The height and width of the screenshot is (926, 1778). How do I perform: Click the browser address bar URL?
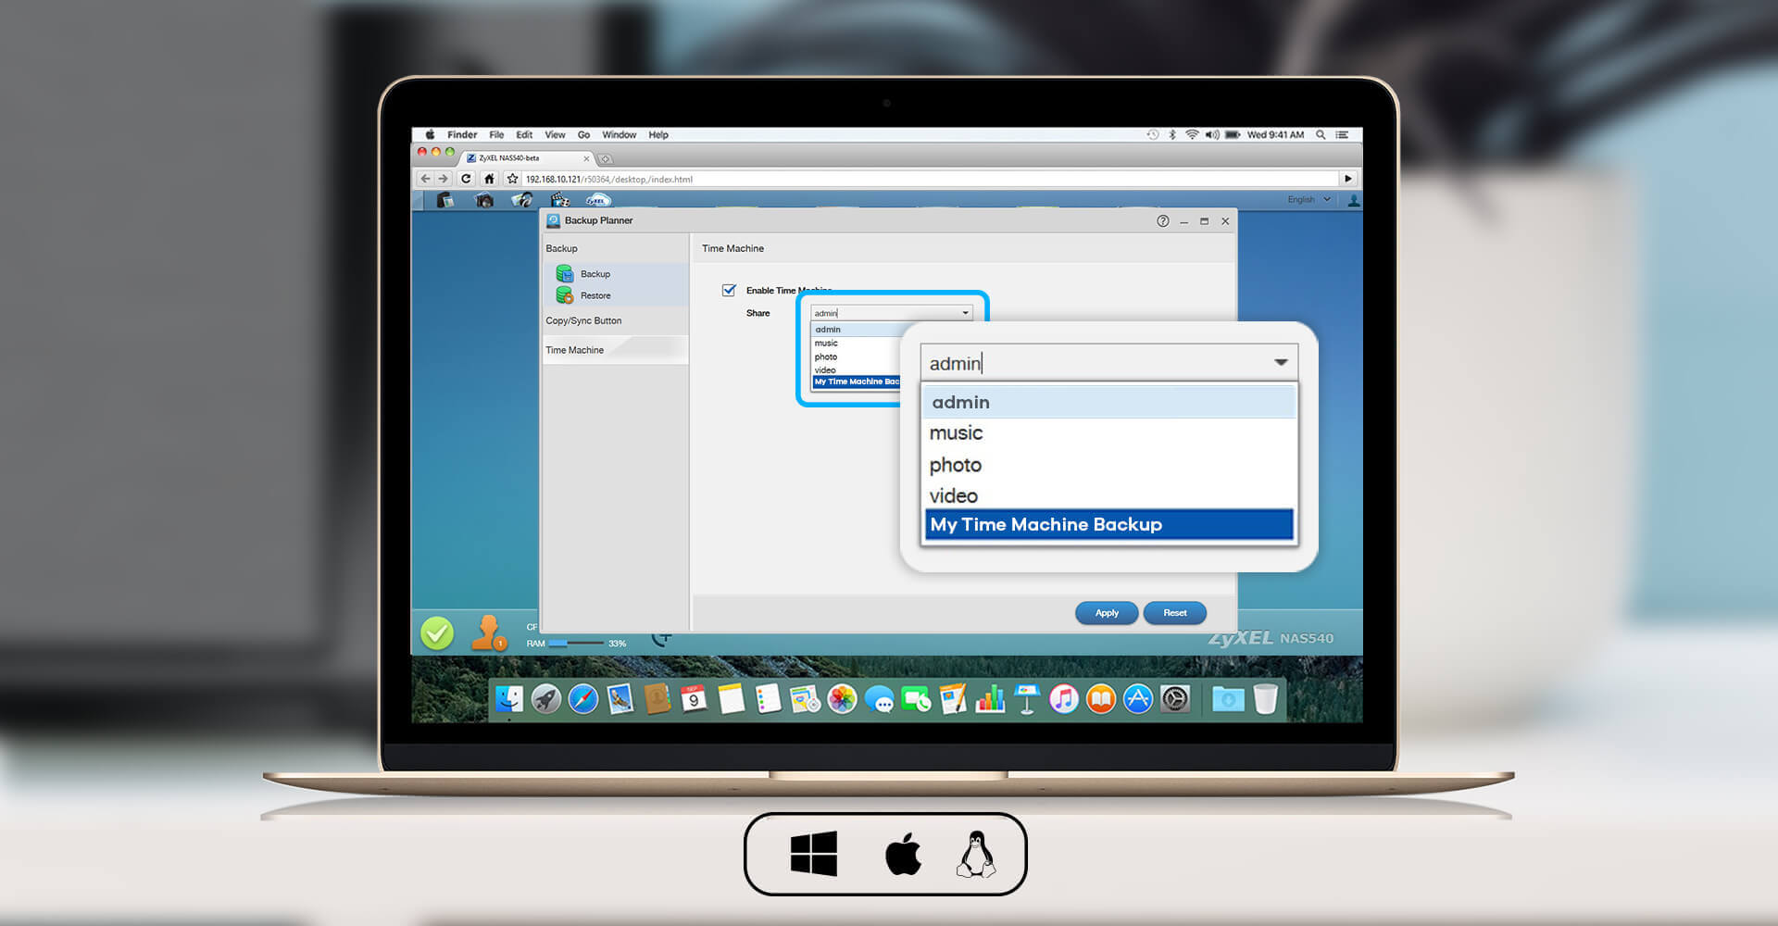[608, 180]
